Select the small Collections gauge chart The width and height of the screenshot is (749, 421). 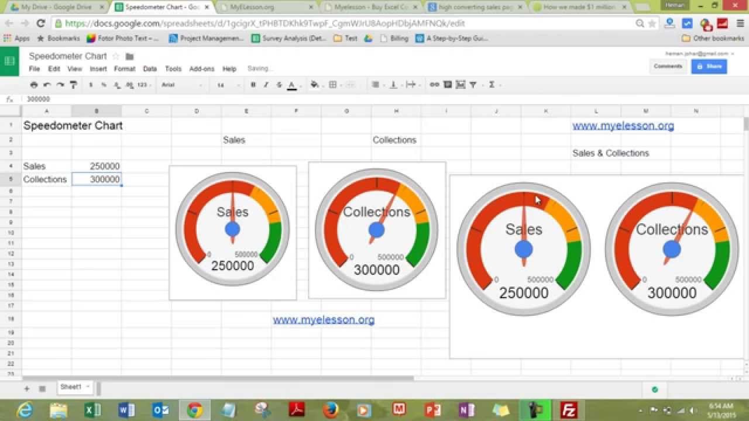(377, 230)
